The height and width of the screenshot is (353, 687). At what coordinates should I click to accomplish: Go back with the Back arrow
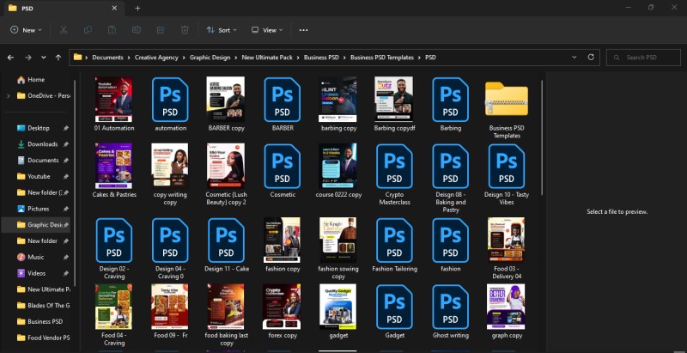[10, 58]
